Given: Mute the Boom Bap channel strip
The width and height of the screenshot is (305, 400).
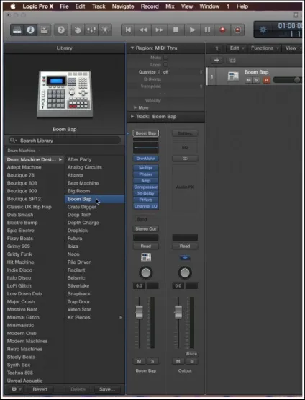Looking at the screenshot, I should click(139, 361).
